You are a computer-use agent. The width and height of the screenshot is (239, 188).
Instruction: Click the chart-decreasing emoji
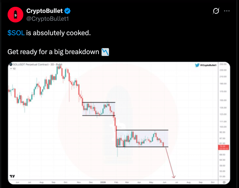[105, 52]
